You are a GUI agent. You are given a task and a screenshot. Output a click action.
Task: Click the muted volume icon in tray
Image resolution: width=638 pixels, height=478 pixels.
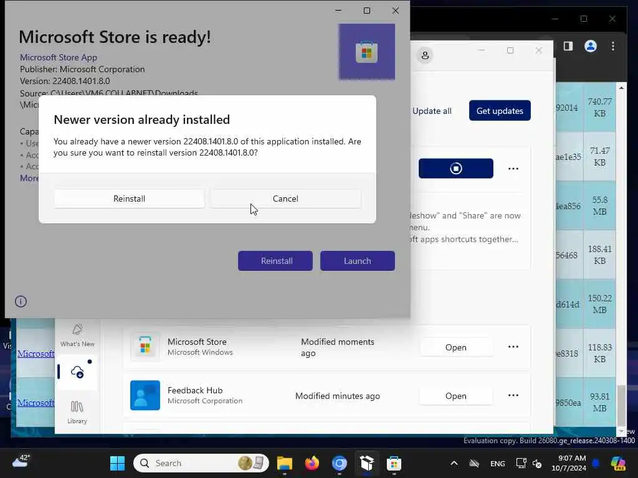pyautogui.click(x=537, y=463)
